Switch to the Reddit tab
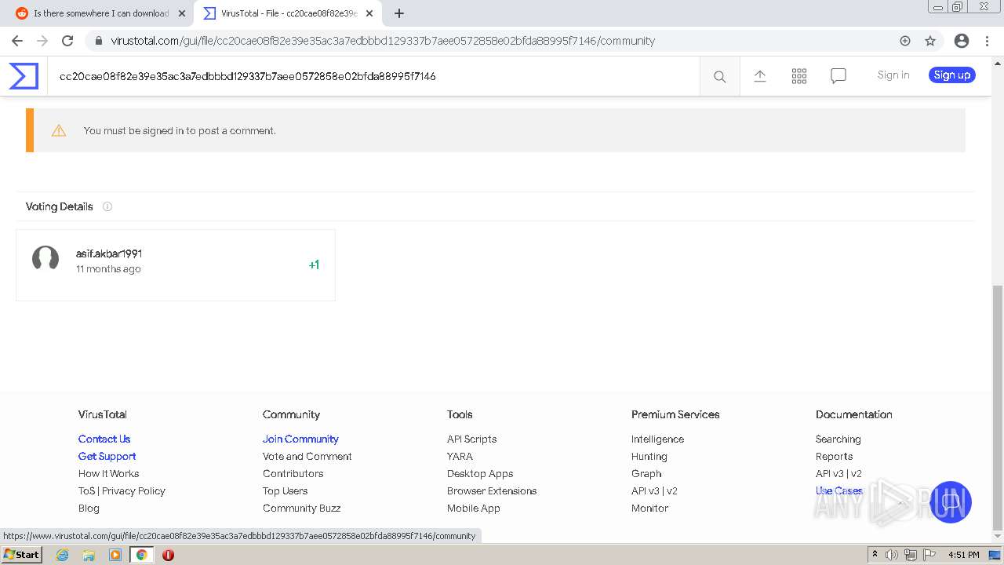The height and width of the screenshot is (565, 1004). (100, 13)
